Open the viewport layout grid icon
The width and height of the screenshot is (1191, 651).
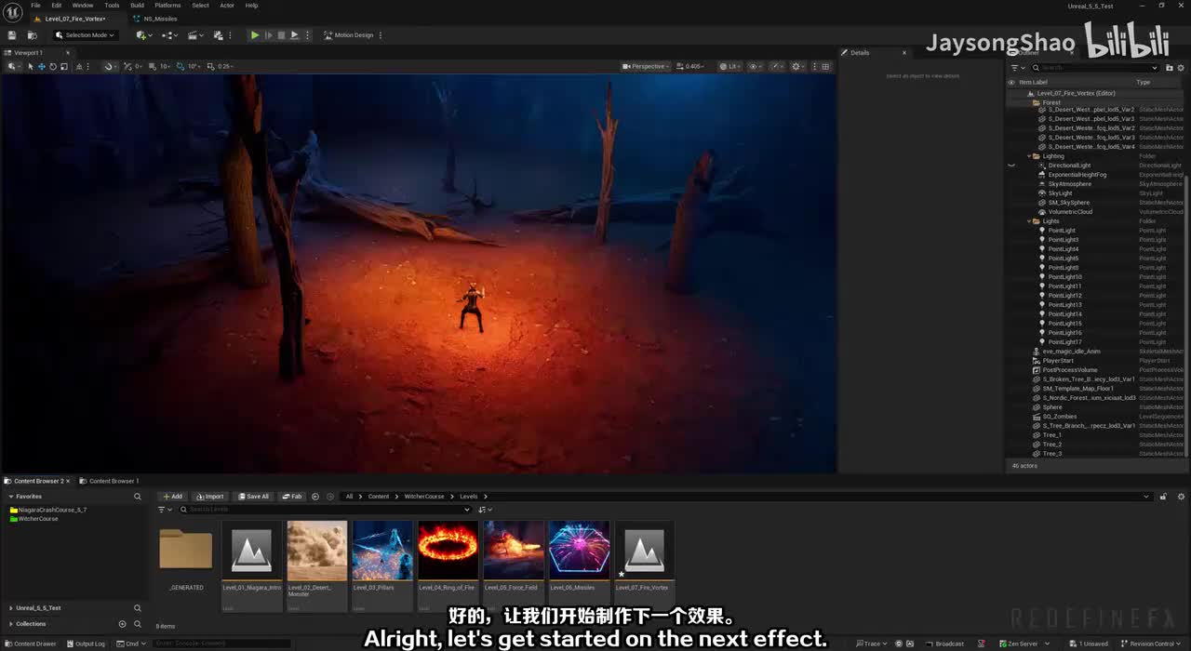pyautogui.click(x=824, y=66)
